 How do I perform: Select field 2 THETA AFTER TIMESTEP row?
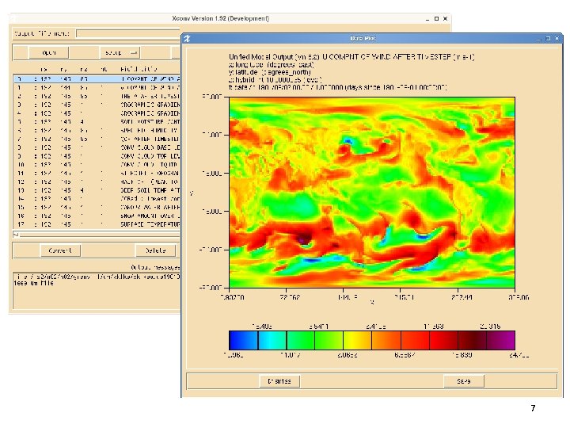(97, 97)
